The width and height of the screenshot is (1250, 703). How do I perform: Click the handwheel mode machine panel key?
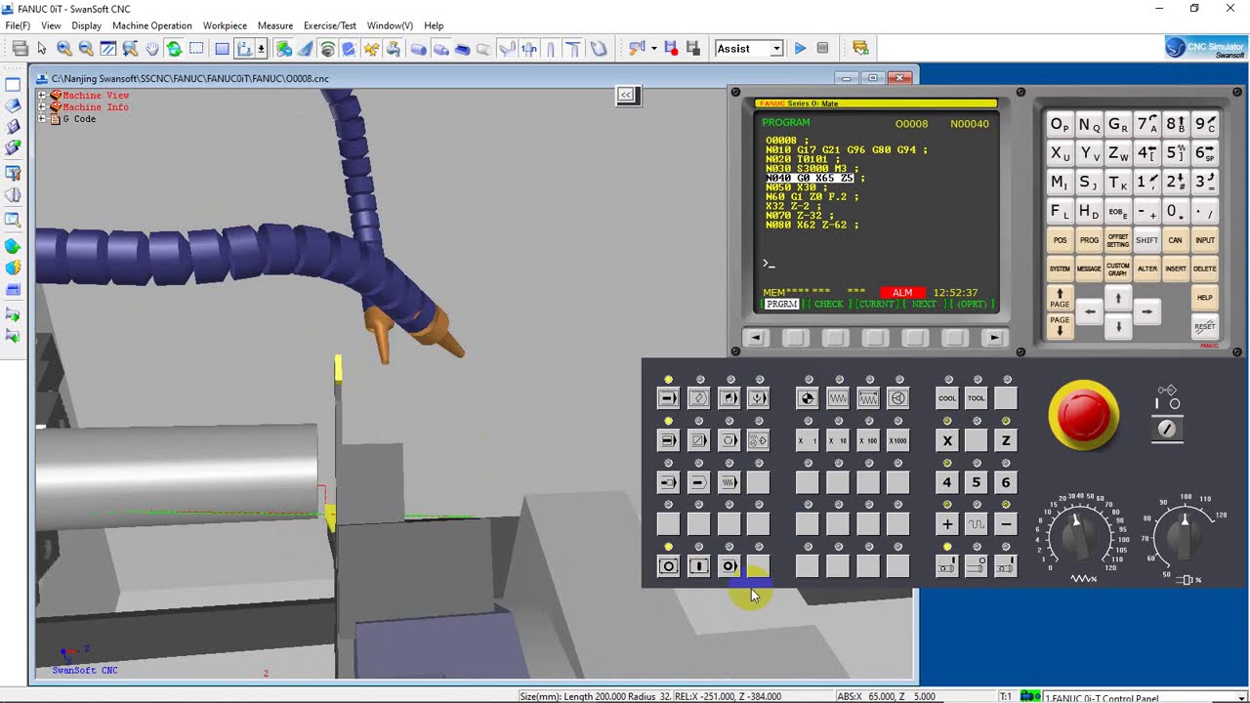click(898, 398)
